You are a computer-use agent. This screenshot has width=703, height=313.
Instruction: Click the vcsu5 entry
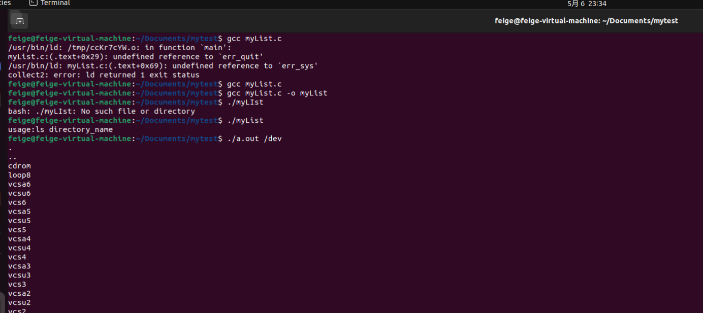[x=19, y=221]
